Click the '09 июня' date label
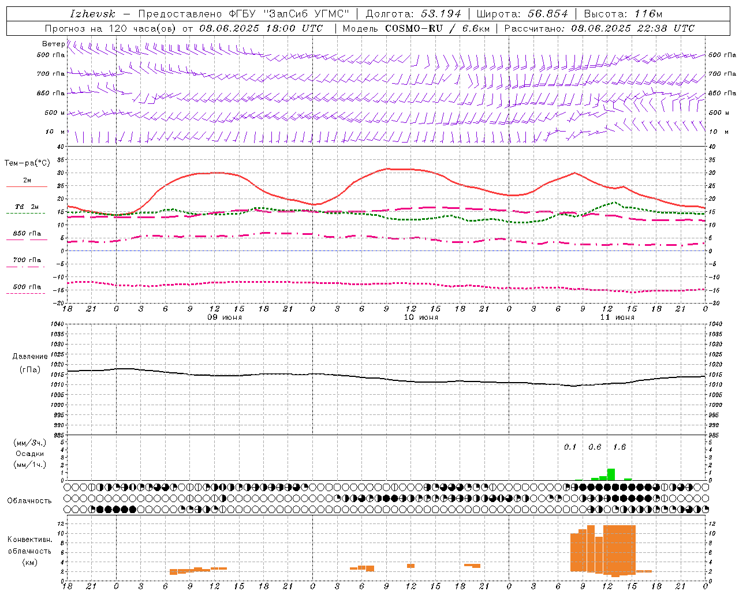 [x=225, y=317]
